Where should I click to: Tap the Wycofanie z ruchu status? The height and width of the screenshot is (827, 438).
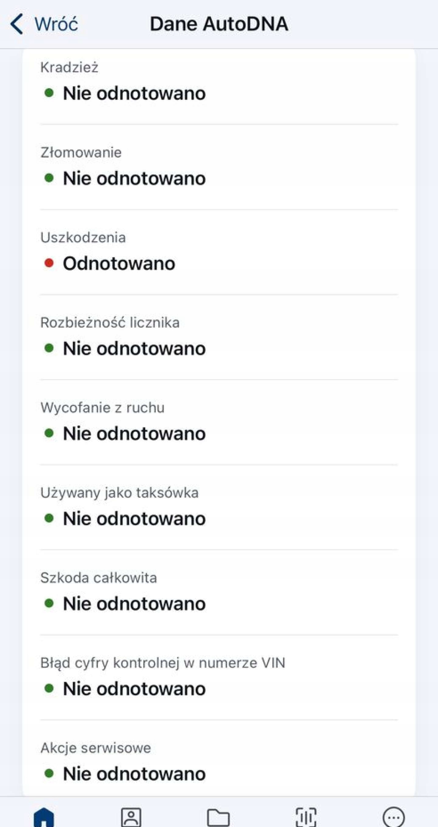[x=134, y=433]
